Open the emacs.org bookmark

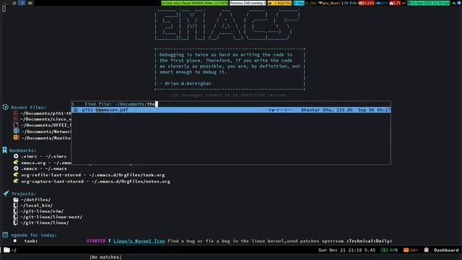(46, 162)
